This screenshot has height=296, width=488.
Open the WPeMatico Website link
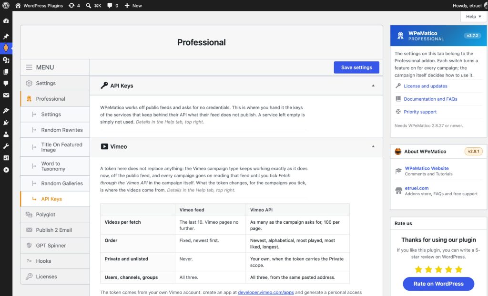point(427,168)
